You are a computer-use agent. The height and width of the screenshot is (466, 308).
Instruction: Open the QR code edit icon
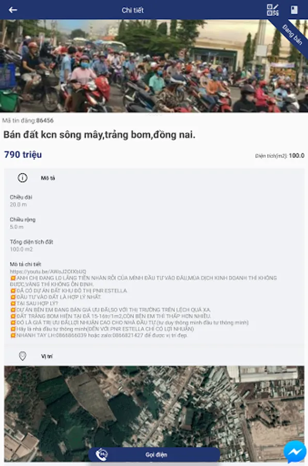pyautogui.click(x=273, y=10)
